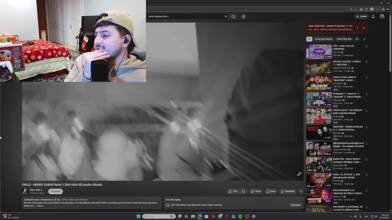Select the All filter chip
The image size is (392, 220).
[309, 39]
